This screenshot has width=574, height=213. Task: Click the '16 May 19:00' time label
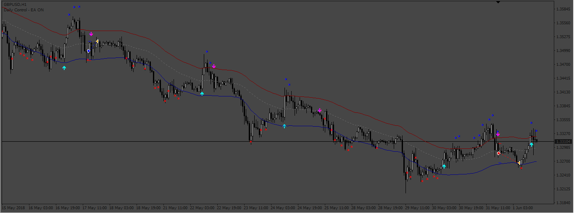click(x=67, y=208)
